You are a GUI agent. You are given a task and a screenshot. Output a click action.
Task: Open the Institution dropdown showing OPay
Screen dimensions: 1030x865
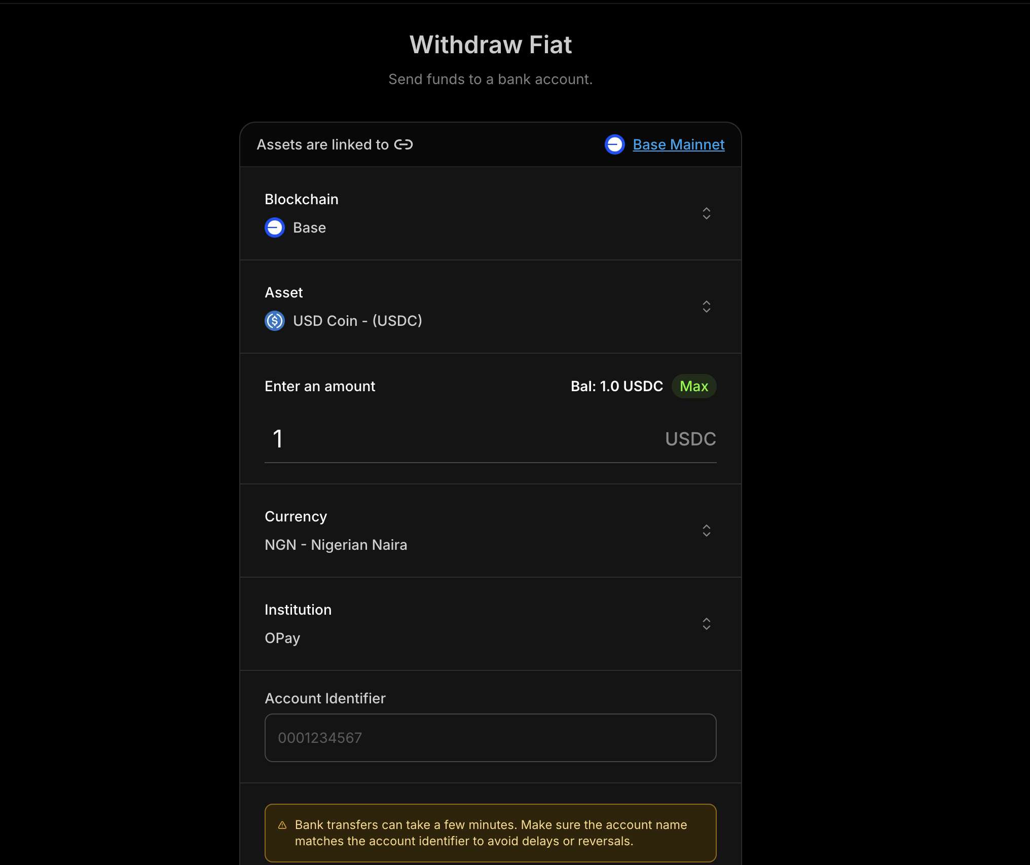[x=490, y=624]
